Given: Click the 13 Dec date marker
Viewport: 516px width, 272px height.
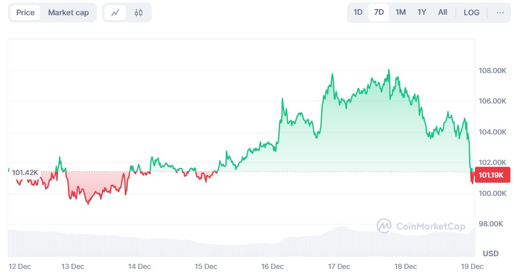Looking at the screenshot, I should point(73,266).
